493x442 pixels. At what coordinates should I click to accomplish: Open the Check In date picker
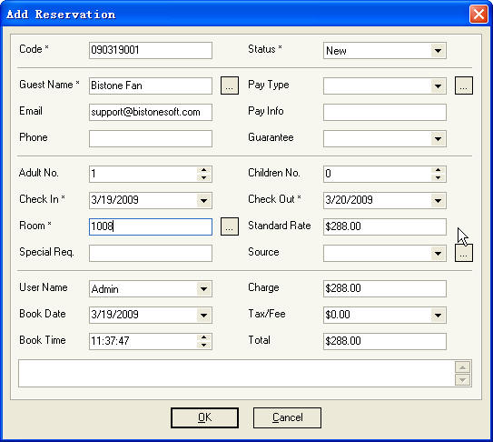click(x=203, y=200)
